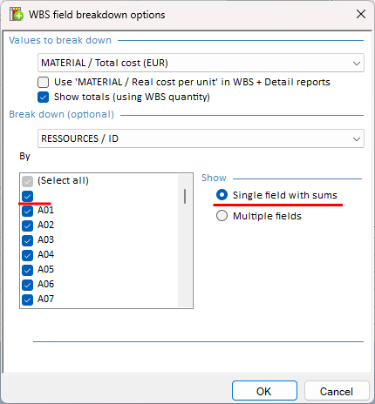Click the WBS dialog title bar icon
Viewport: 375px width, 404px height.
(x=17, y=14)
